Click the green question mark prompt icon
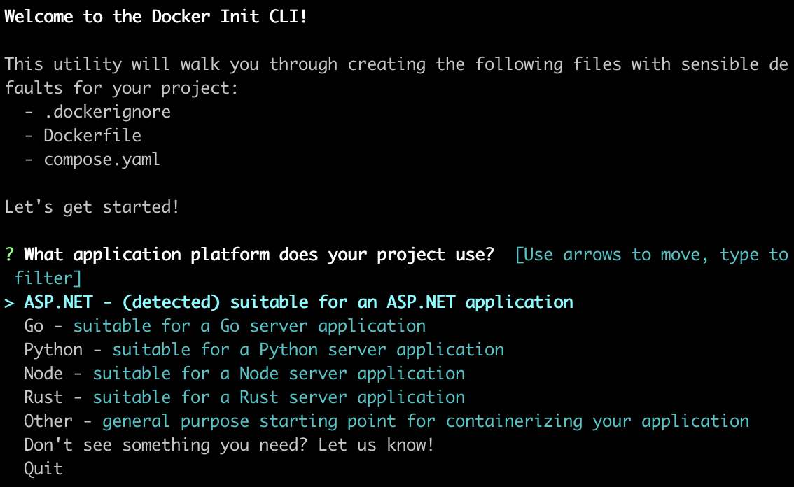 coord(8,254)
